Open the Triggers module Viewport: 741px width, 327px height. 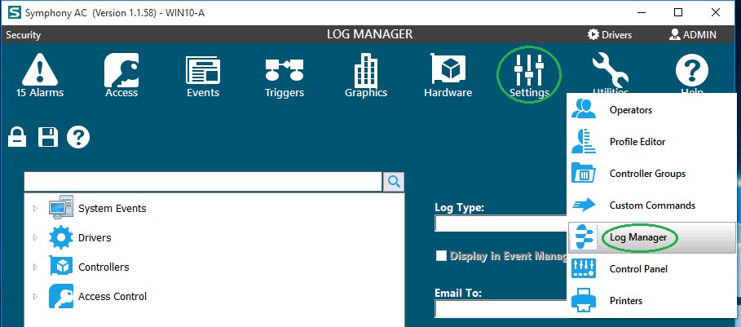pyautogui.click(x=284, y=78)
